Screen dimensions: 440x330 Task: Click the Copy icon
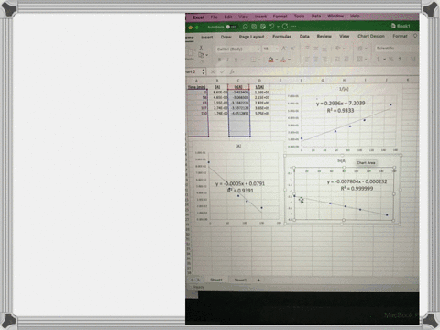[x=201, y=55]
